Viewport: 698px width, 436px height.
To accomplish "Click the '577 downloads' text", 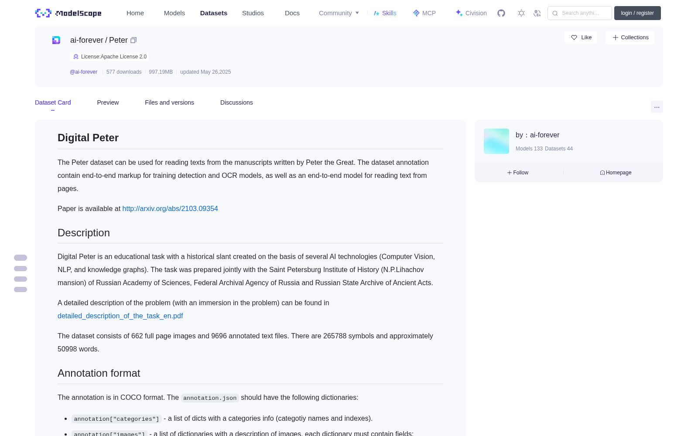I will (x=124, y=72).
